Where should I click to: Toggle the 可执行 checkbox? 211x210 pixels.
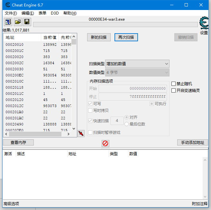coord(151,104)
